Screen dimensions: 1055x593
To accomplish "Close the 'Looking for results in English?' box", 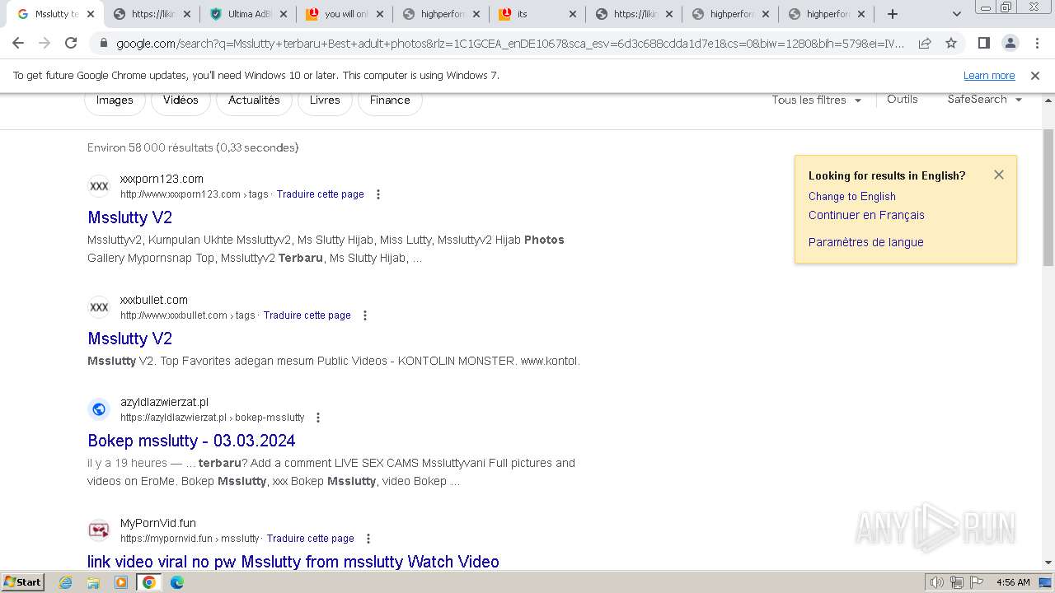I will click(999, 175).
